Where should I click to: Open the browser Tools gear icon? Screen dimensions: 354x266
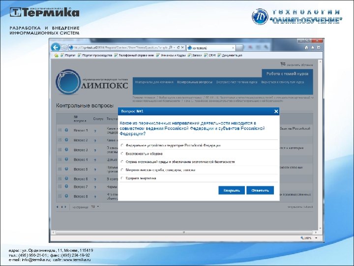click(319, 47)
